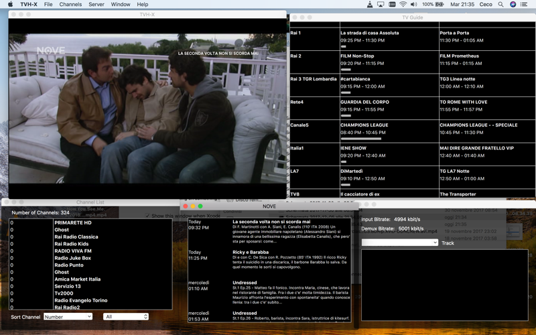Open Notification Center icon

(524, 5)
